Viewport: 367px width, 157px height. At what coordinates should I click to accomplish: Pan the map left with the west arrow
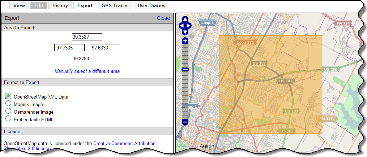click(x=182, y=26)
